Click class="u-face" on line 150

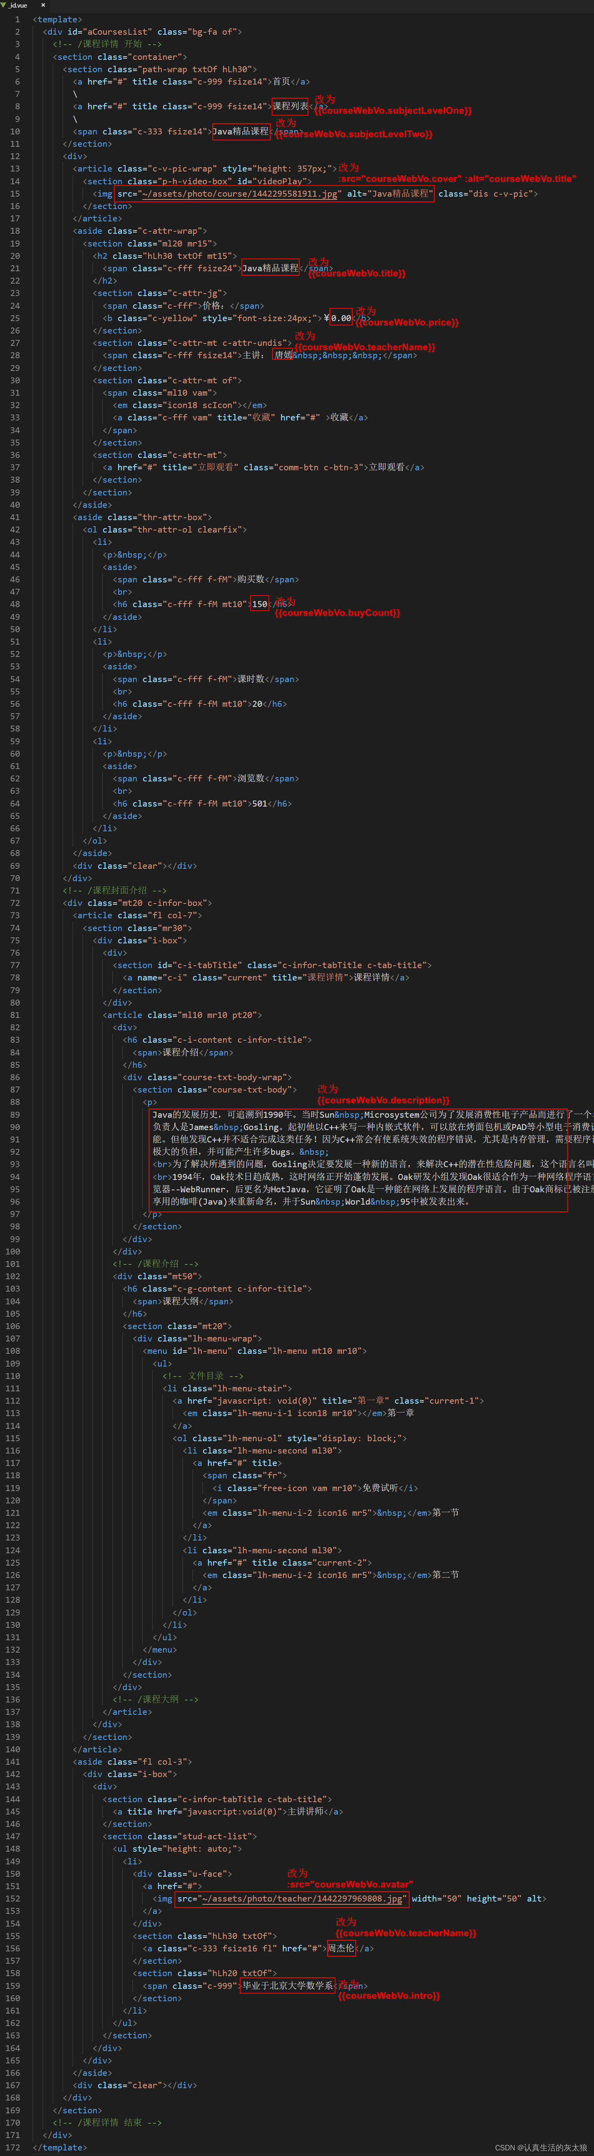[x=192, y=1873]
